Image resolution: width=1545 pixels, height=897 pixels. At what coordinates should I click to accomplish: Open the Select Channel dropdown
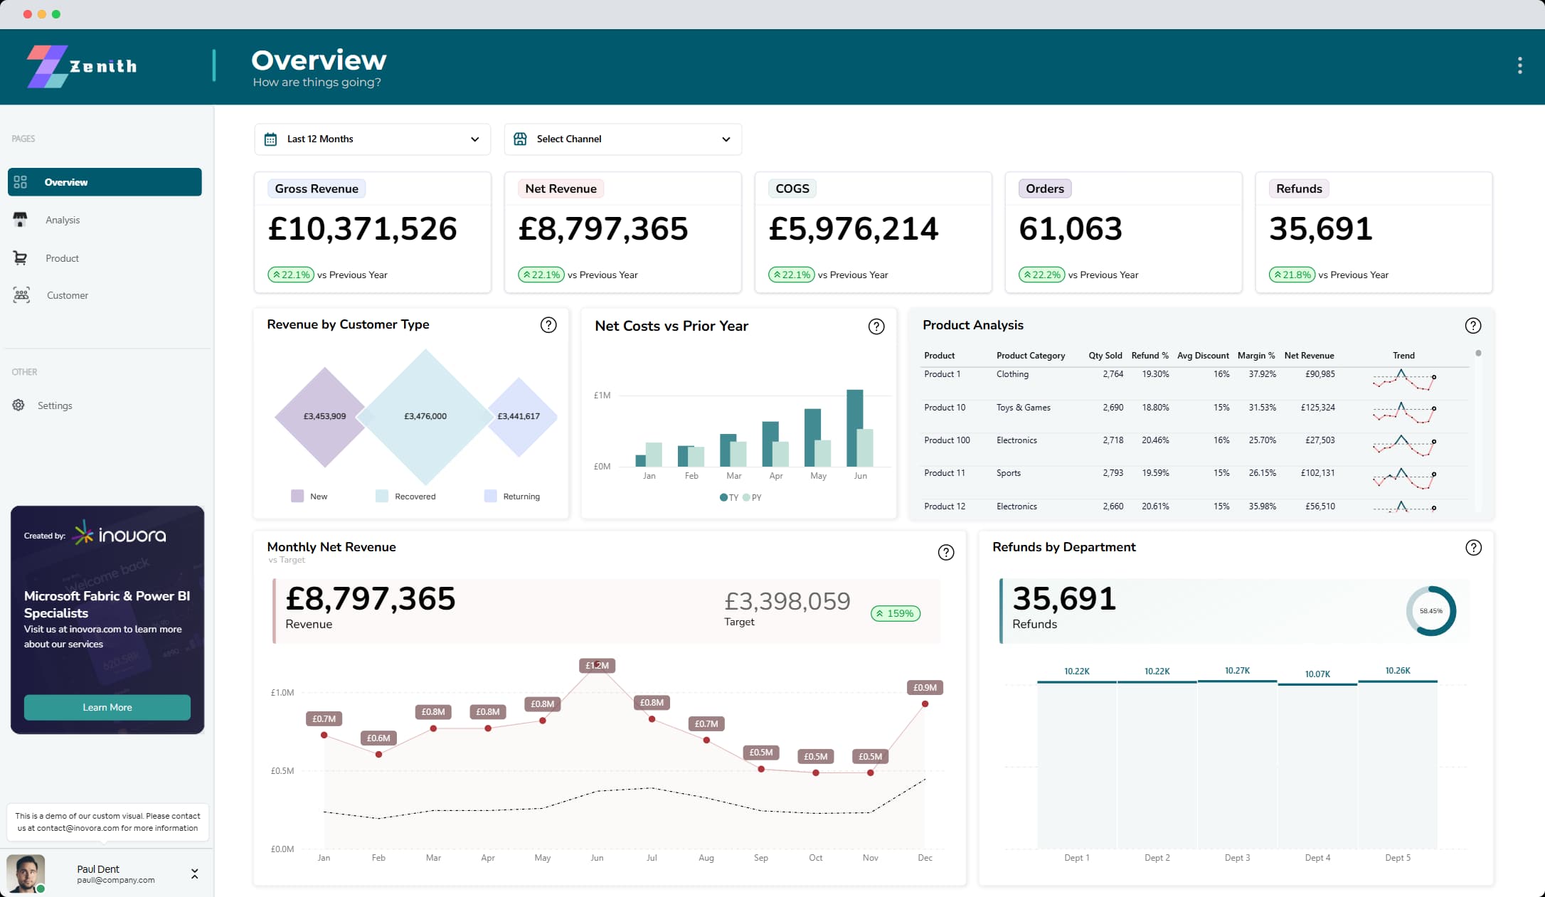pos(725,139)
